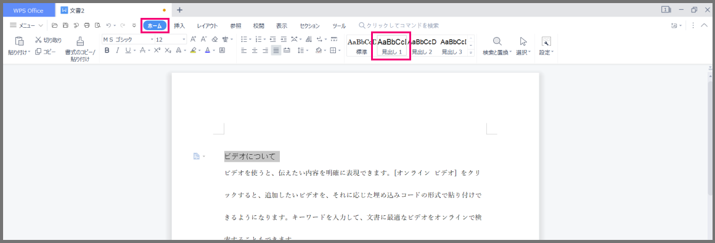Align text left
This screenshot has height=243, width=715.
pyautogui.click(x=243, y=50)
